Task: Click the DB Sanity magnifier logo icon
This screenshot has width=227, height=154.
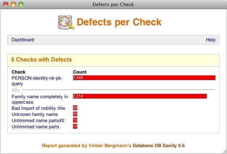Action: tap(66, 22)
